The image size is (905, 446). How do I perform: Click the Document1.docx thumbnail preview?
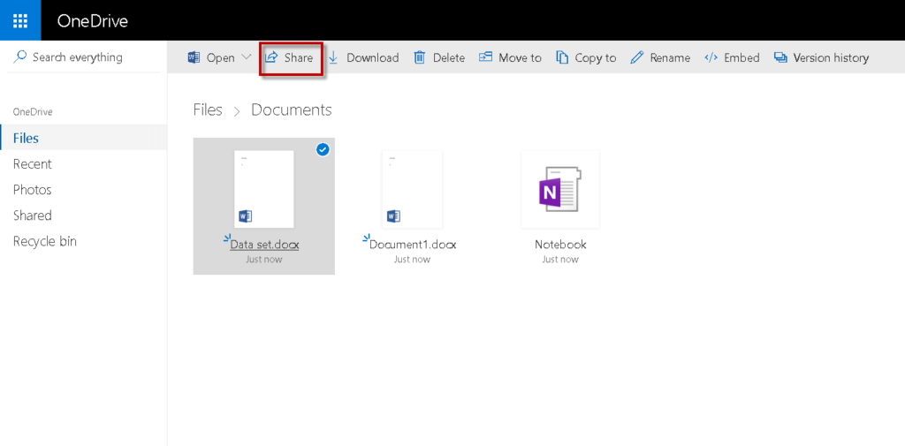coord(412,189)
